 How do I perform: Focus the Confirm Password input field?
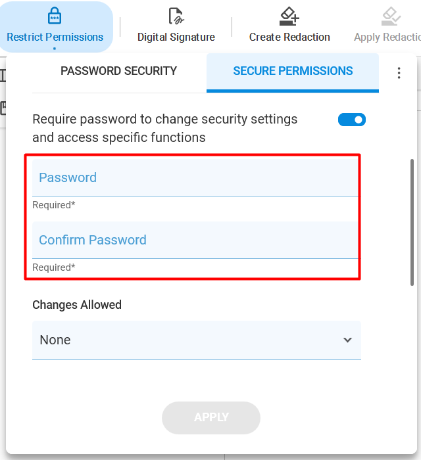pyautogui.click(x=195, y=241)
